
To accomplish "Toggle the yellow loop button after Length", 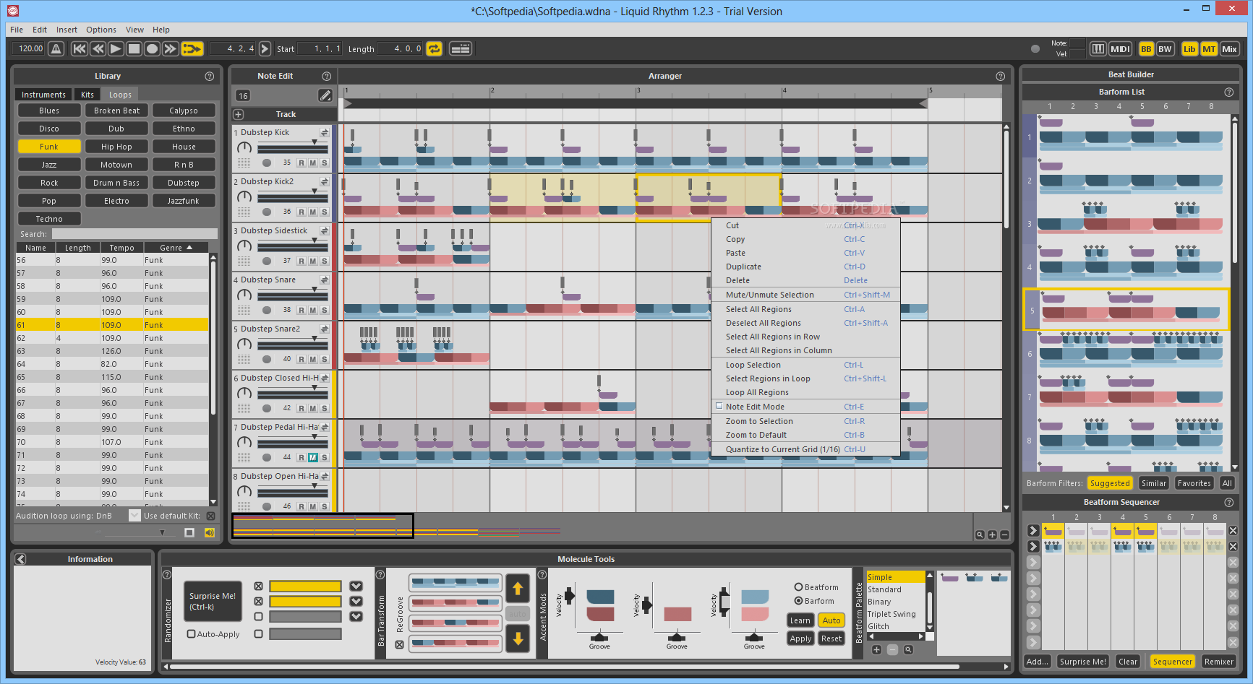I will [434, 48].
